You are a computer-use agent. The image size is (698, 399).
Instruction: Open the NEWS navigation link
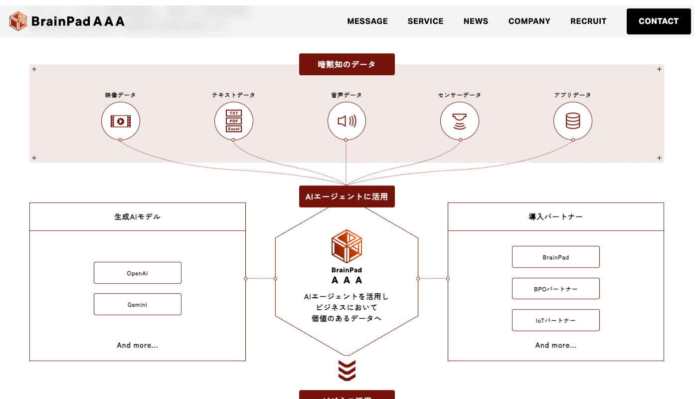pyautogui.click(x=476, y=21)
